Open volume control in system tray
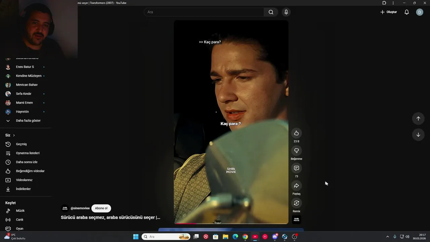The width and height of the screenshot is (430, 242). pyautogui.click(x=407, y=237)
